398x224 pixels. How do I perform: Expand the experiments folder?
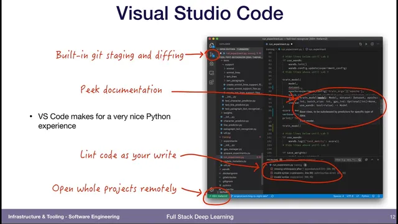(230, 141)
